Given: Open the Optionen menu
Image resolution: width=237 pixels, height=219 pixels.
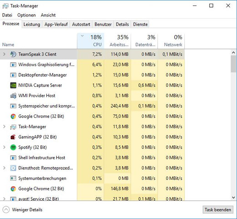Looking at the screenshot, I should coord(26,15).
